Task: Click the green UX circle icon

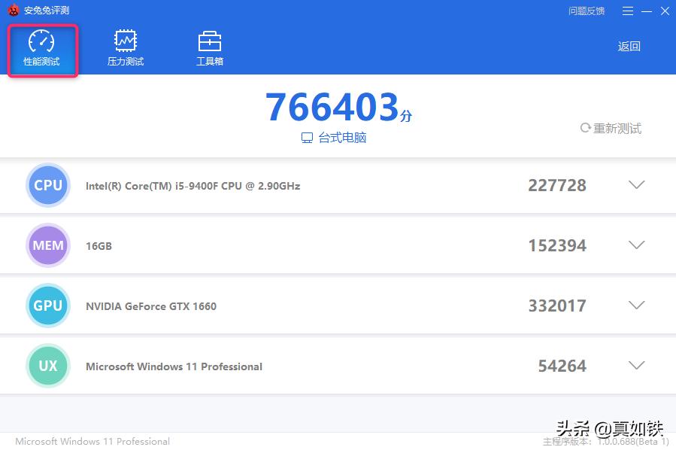Action: [48, 366]
